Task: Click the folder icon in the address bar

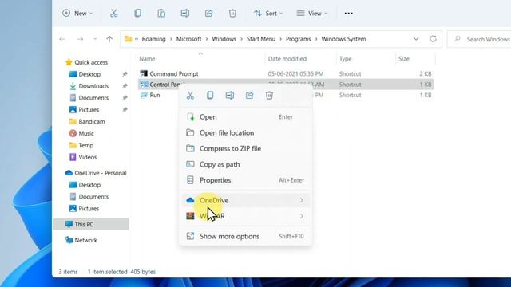Action: [x=129, y=39]
